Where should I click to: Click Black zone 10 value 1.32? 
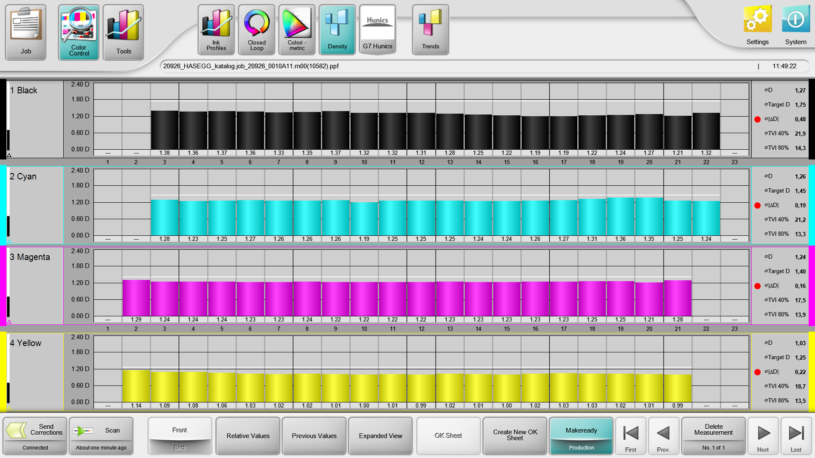pos(364,153)
